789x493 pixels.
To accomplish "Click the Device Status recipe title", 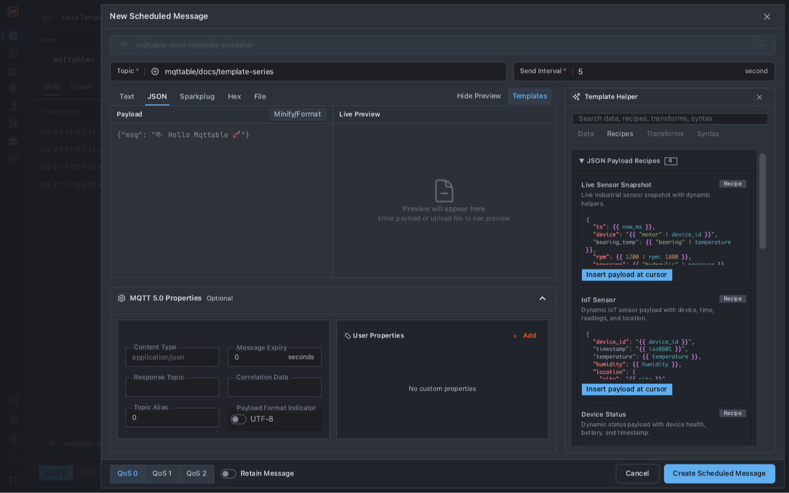I will point(604,415).
